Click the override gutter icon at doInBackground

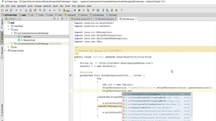click(x=71, y=75)
